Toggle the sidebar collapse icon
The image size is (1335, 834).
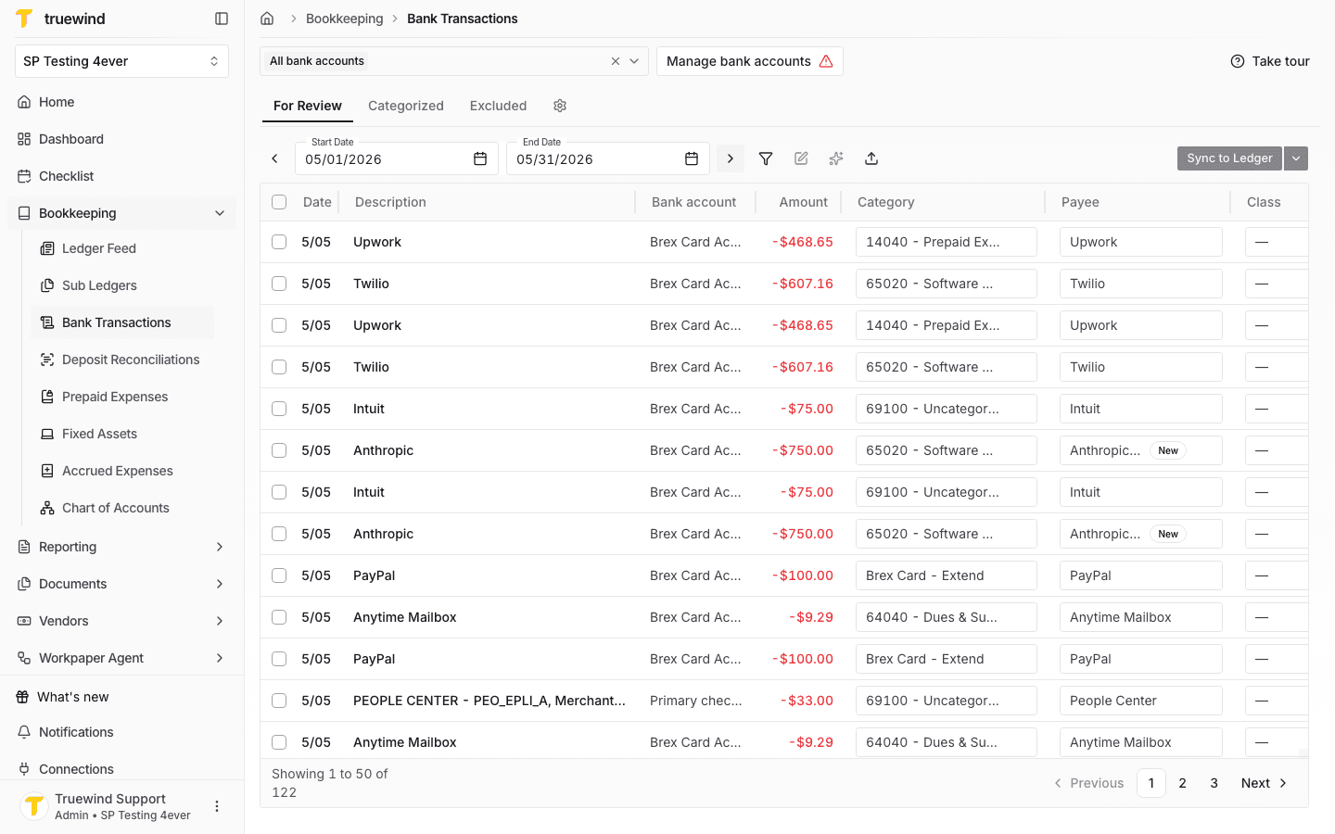222,19
